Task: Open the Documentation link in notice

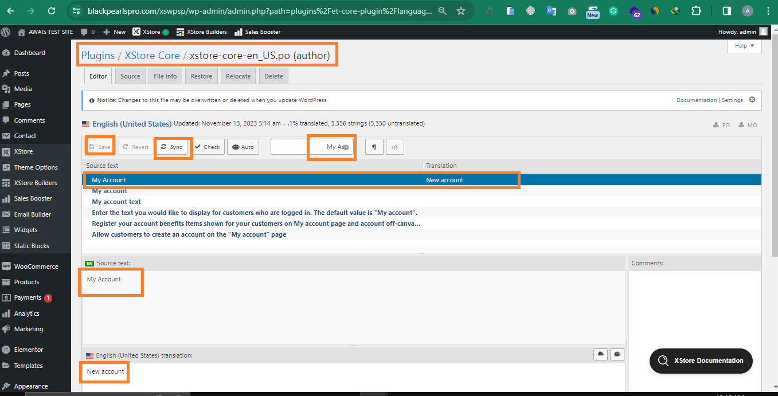Action: click(697, 100)
